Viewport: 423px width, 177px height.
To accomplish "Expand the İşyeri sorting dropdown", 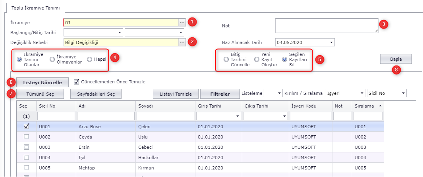I will (x=361, y=93).
